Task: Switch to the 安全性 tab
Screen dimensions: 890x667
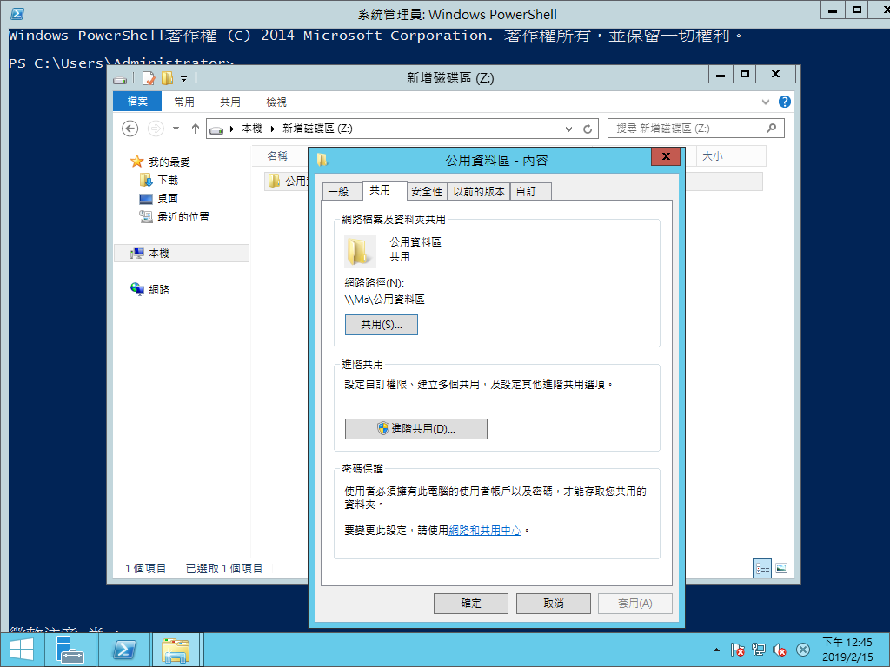Action: [427, 192]
